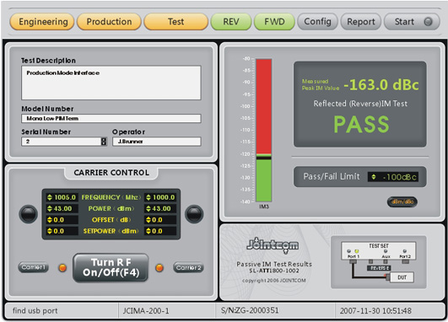448x322 pixels.
Task: Click the red zone of IM3 meter
Action: [x=263, y=106]
